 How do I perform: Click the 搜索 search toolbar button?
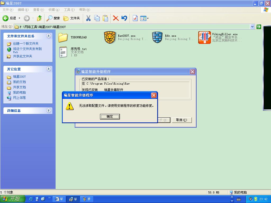tap(53, 18)
